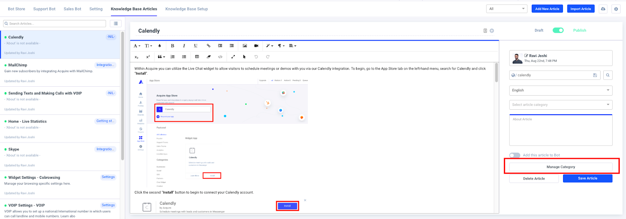Clear formatting with eraser icon
The height and width of the screenshot is (219, 626).
tap(209, 57)
